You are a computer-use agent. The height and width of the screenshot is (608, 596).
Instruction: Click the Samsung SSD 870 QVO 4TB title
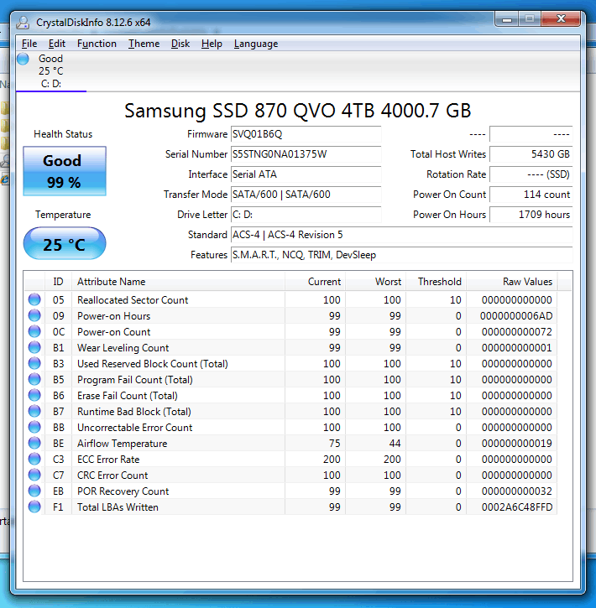pos(297,111)
